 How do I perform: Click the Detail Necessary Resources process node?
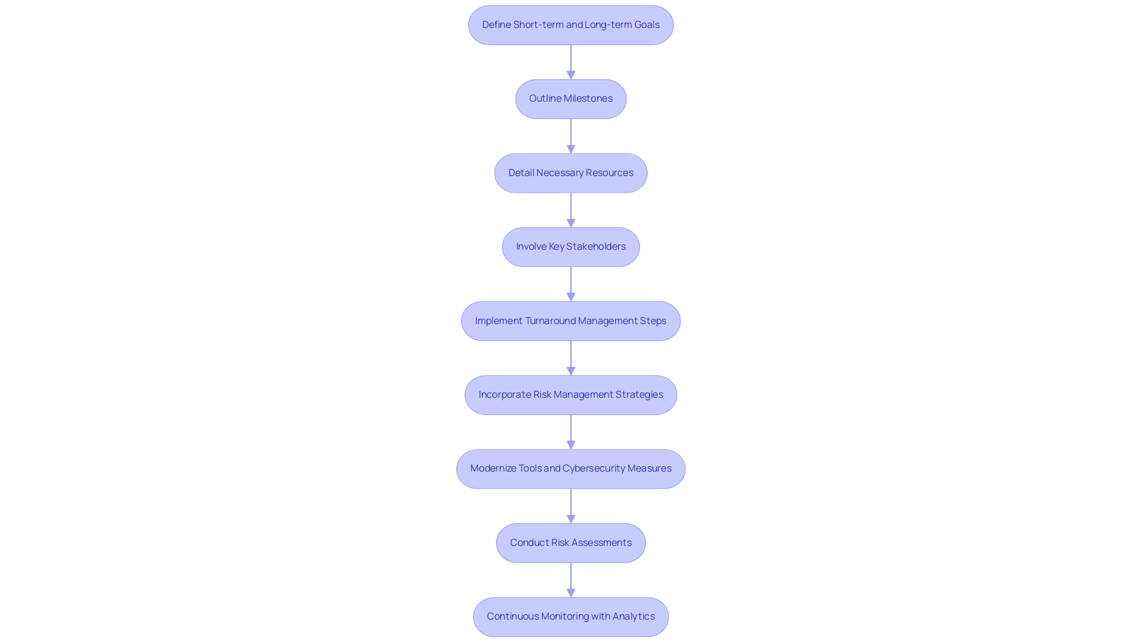click(571, 172)
